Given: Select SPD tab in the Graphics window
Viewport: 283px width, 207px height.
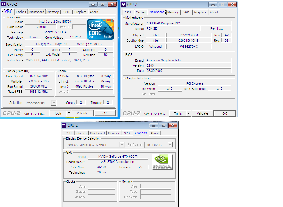Looking at the screenshot, I should click(127, 133).
